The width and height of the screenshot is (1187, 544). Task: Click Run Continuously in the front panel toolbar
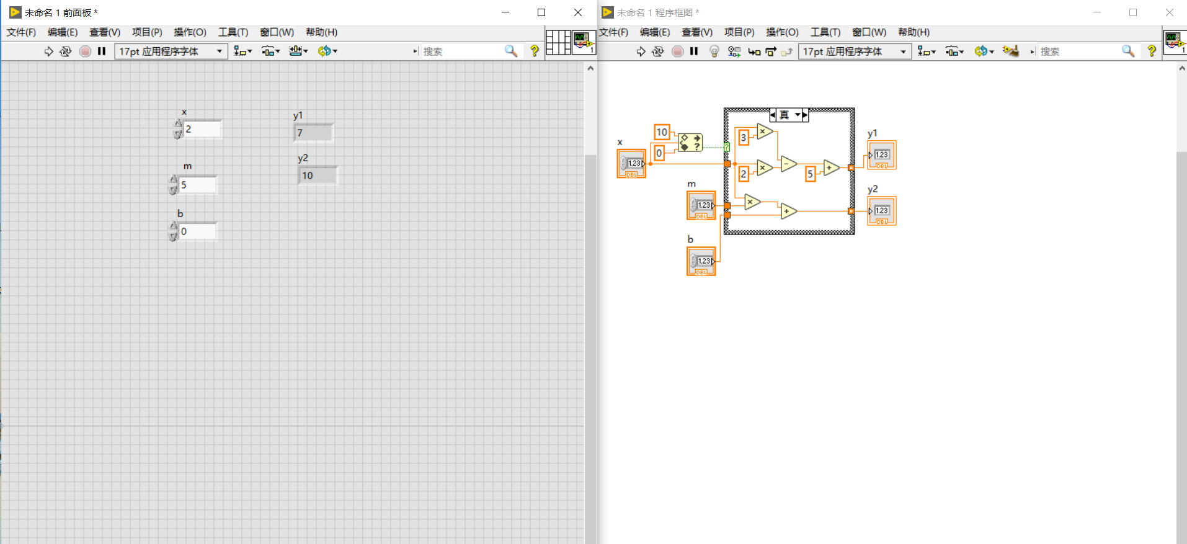pyautogui.click(x=66, y=51)
